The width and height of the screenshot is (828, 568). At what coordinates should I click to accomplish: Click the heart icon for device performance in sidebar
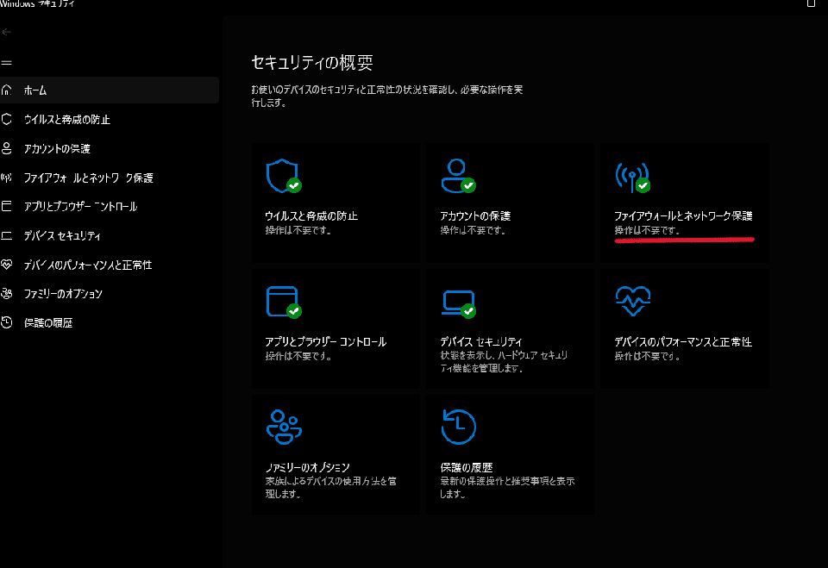(6, 265)
